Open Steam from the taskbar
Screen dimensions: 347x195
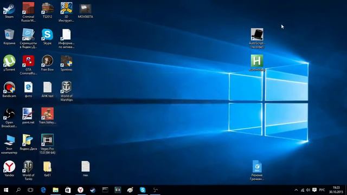click(93, 190)
